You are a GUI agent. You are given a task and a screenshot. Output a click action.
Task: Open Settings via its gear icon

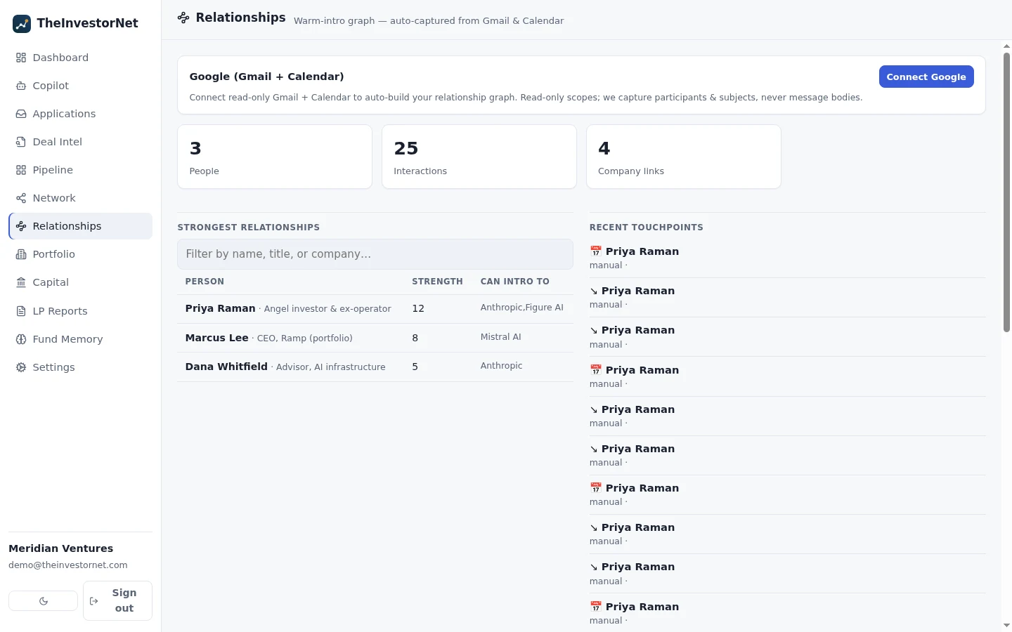point(21,367)
